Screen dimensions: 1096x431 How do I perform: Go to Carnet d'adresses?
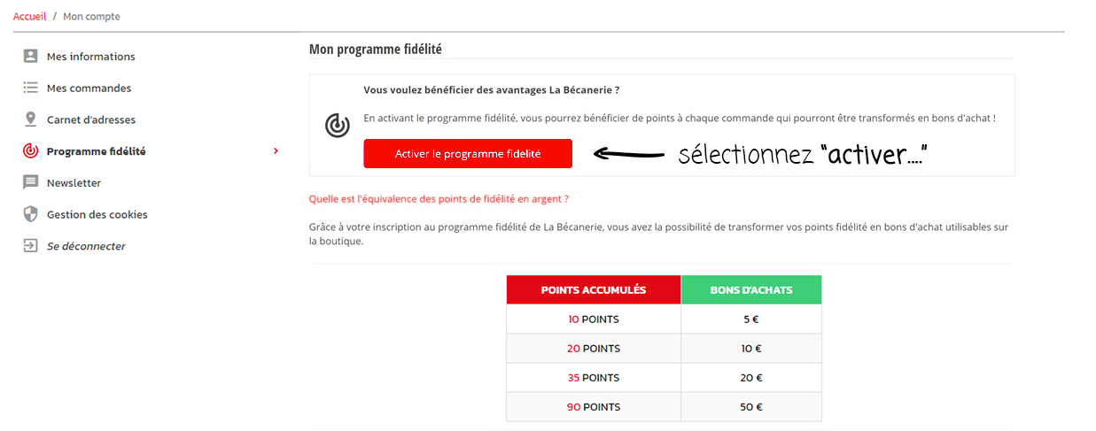tap(91, 119)
